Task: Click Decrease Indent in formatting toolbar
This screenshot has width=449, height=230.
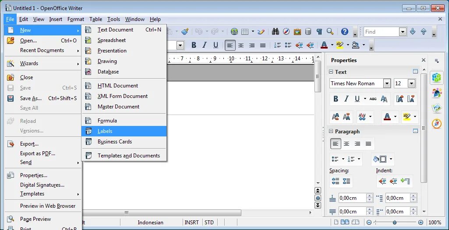Action: point(299,45)
